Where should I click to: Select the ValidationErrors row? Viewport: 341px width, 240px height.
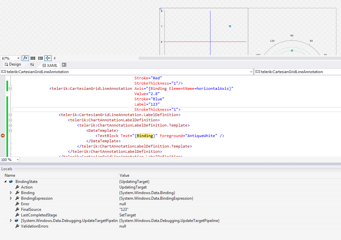[x=170, y=226]
